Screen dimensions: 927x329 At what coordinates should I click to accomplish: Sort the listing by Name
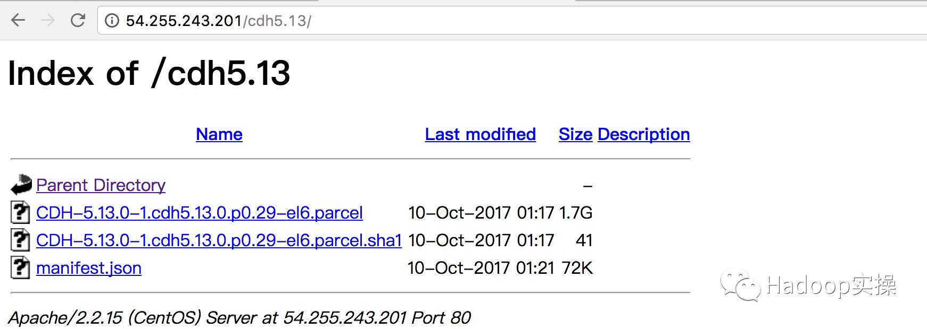point(219,134)
